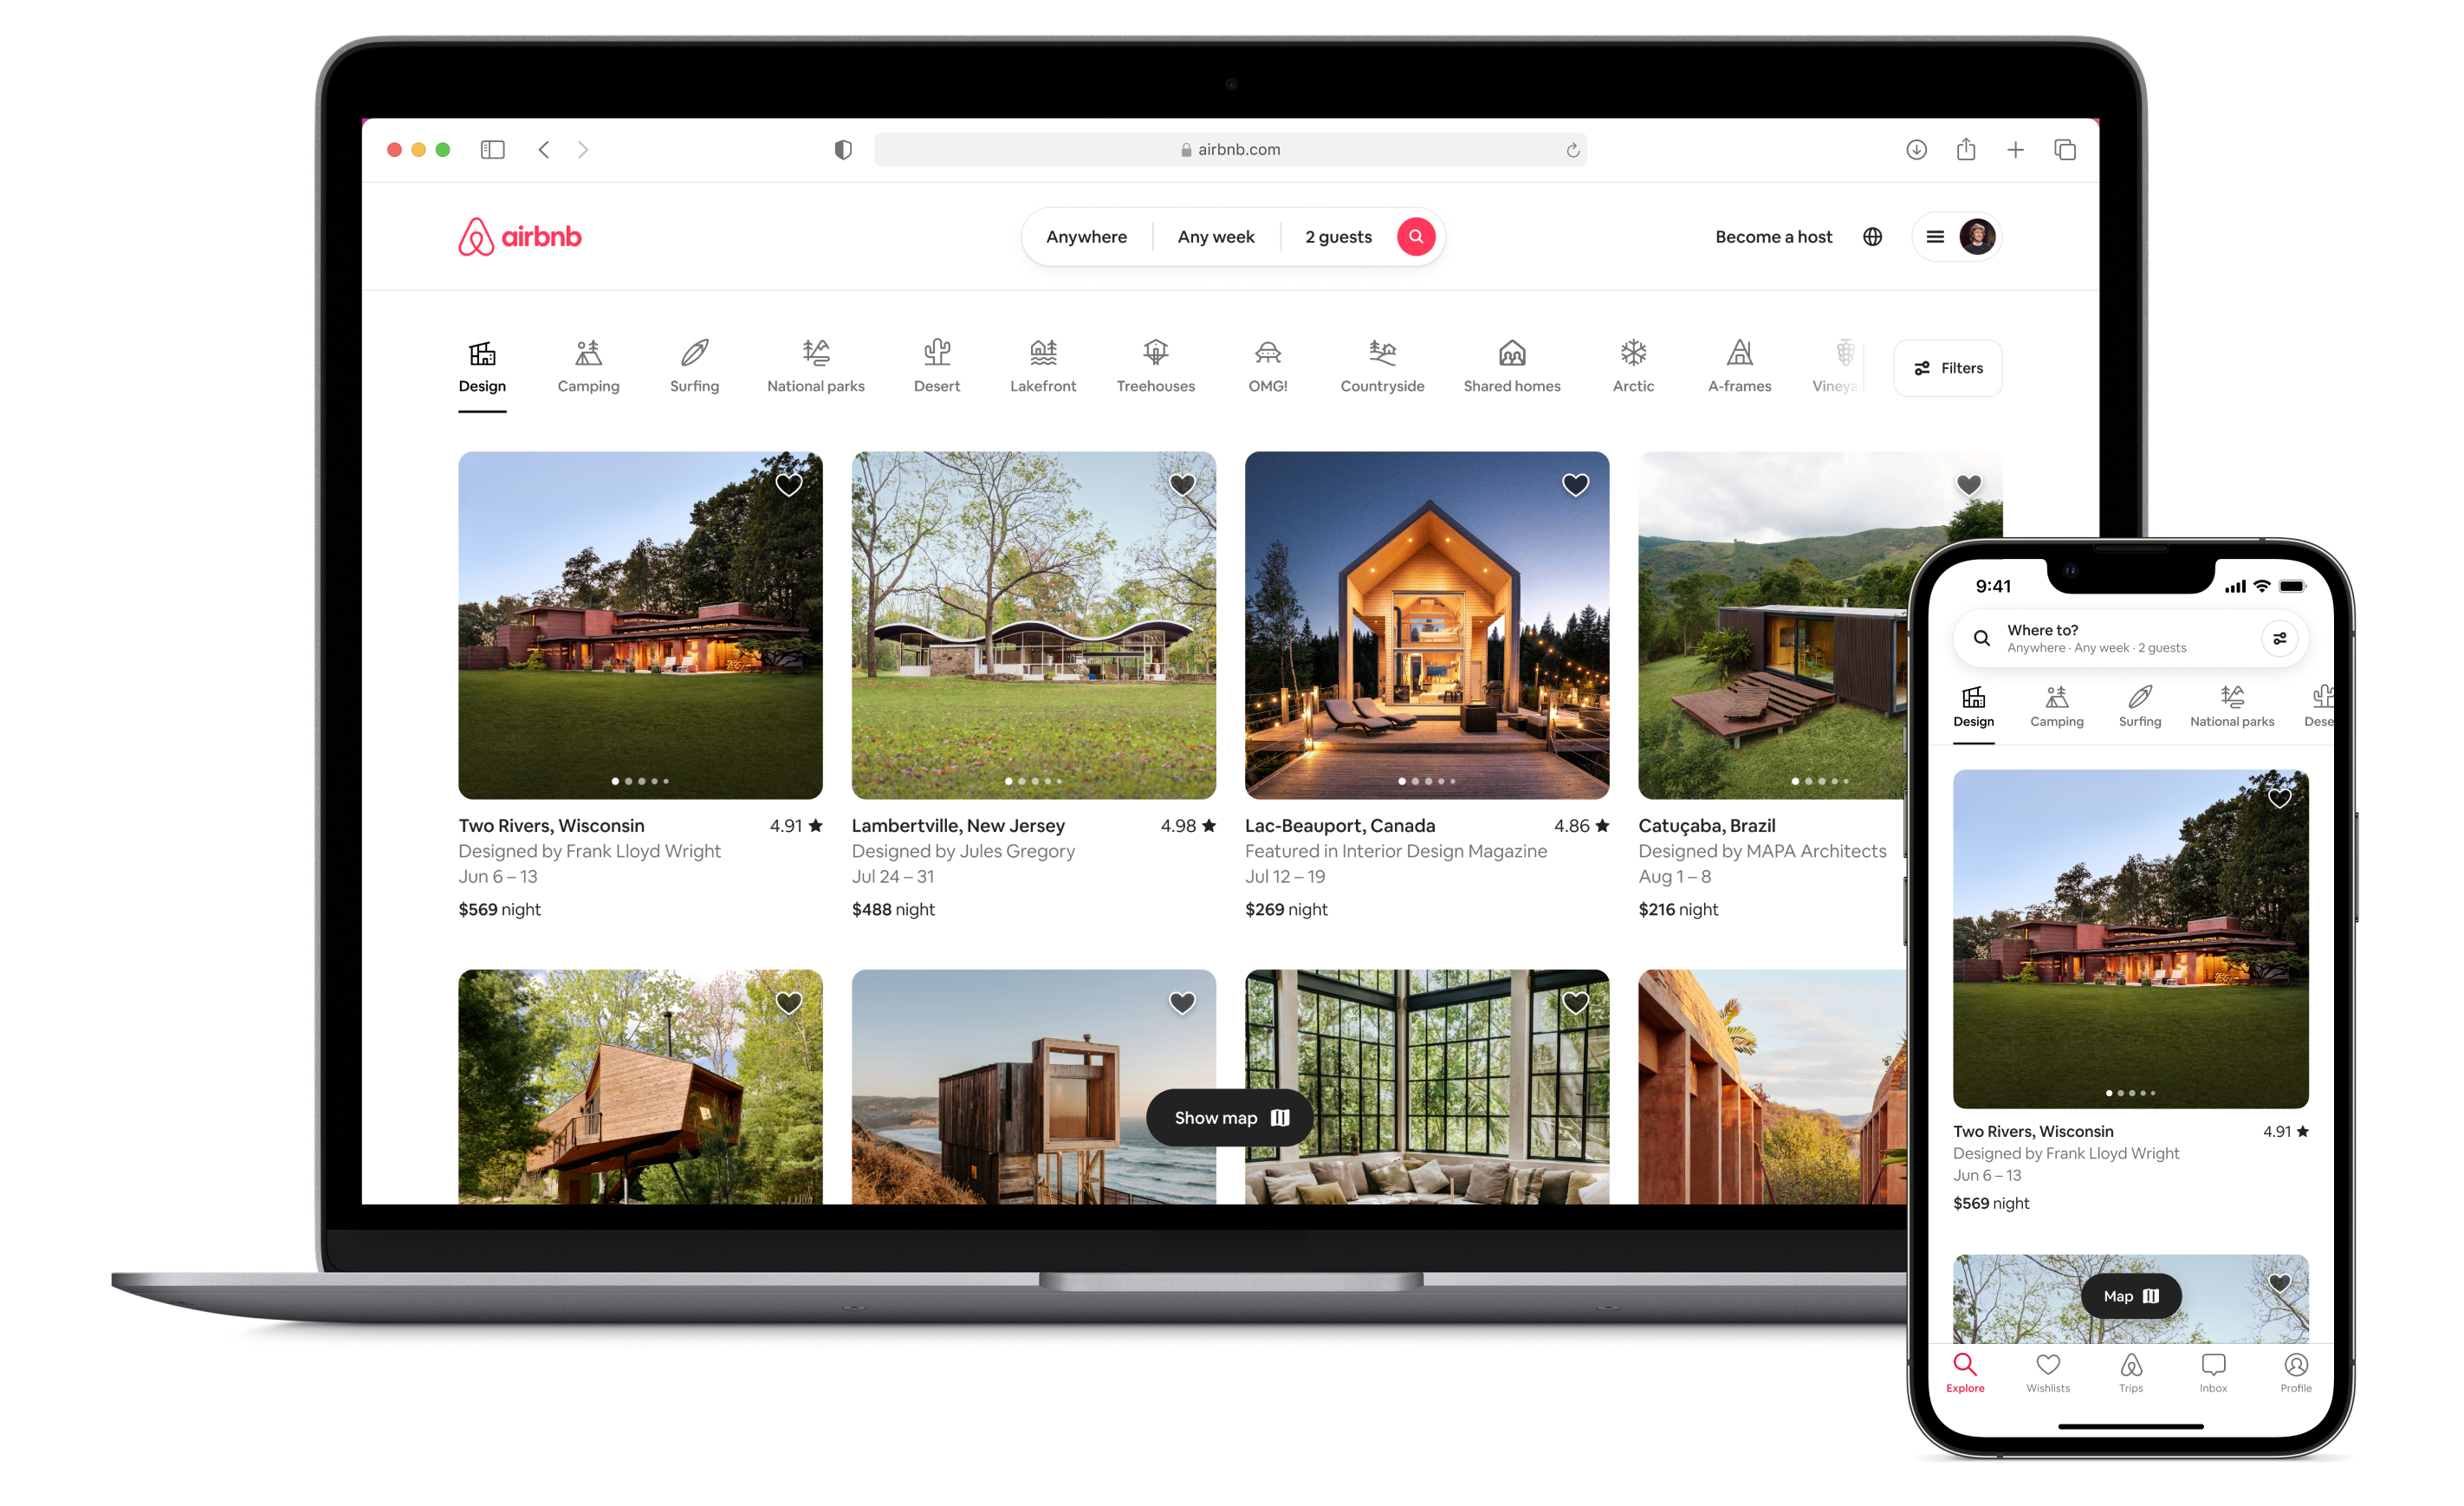Toggle wishlist heart on Lambertville listing
The image size is (2464, 1506).
tap(1184, 487)
